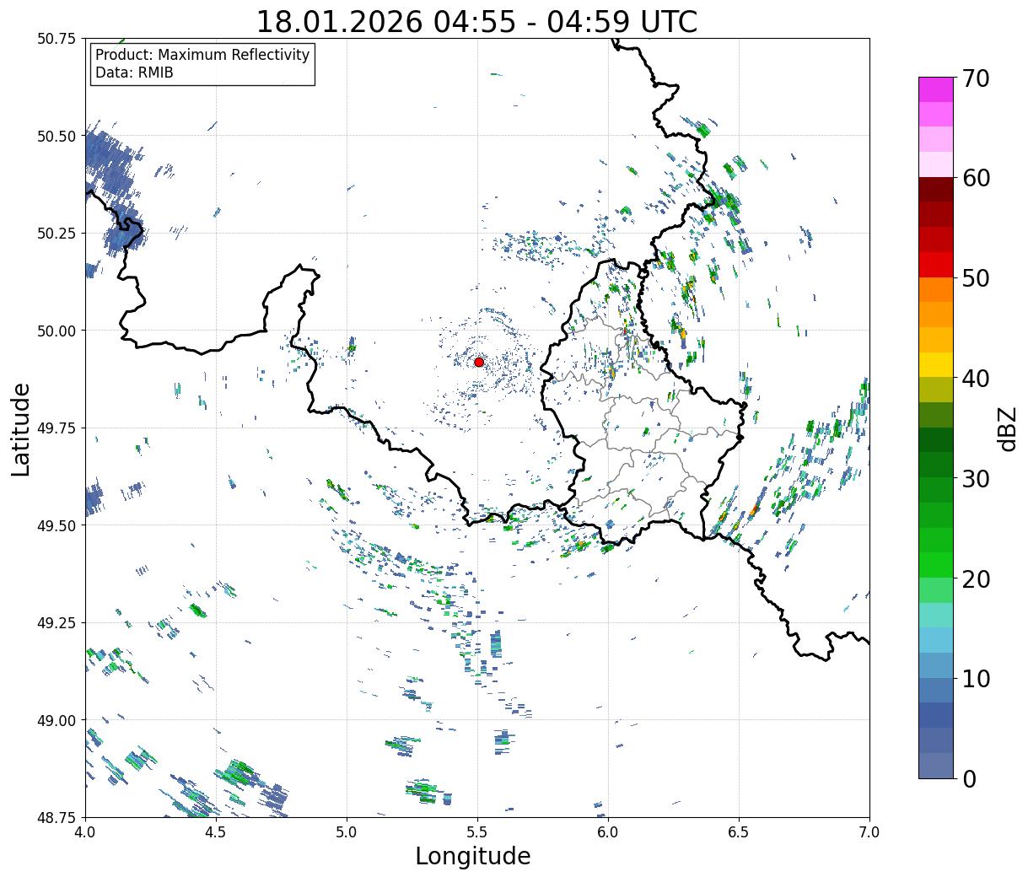Click the longitude tick label 4.0
The image size is (1028, 877).
point(85,832)
